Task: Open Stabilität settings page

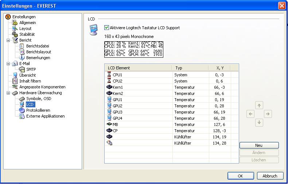Action: [27, 34]
